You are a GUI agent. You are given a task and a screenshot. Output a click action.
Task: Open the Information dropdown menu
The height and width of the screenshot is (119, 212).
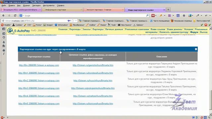pyautogui.click(x=62, y=25)
